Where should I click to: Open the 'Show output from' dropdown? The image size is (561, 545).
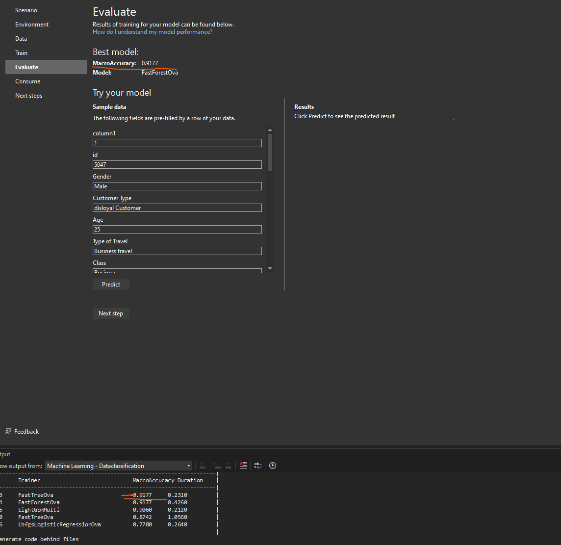pos(188,466)
